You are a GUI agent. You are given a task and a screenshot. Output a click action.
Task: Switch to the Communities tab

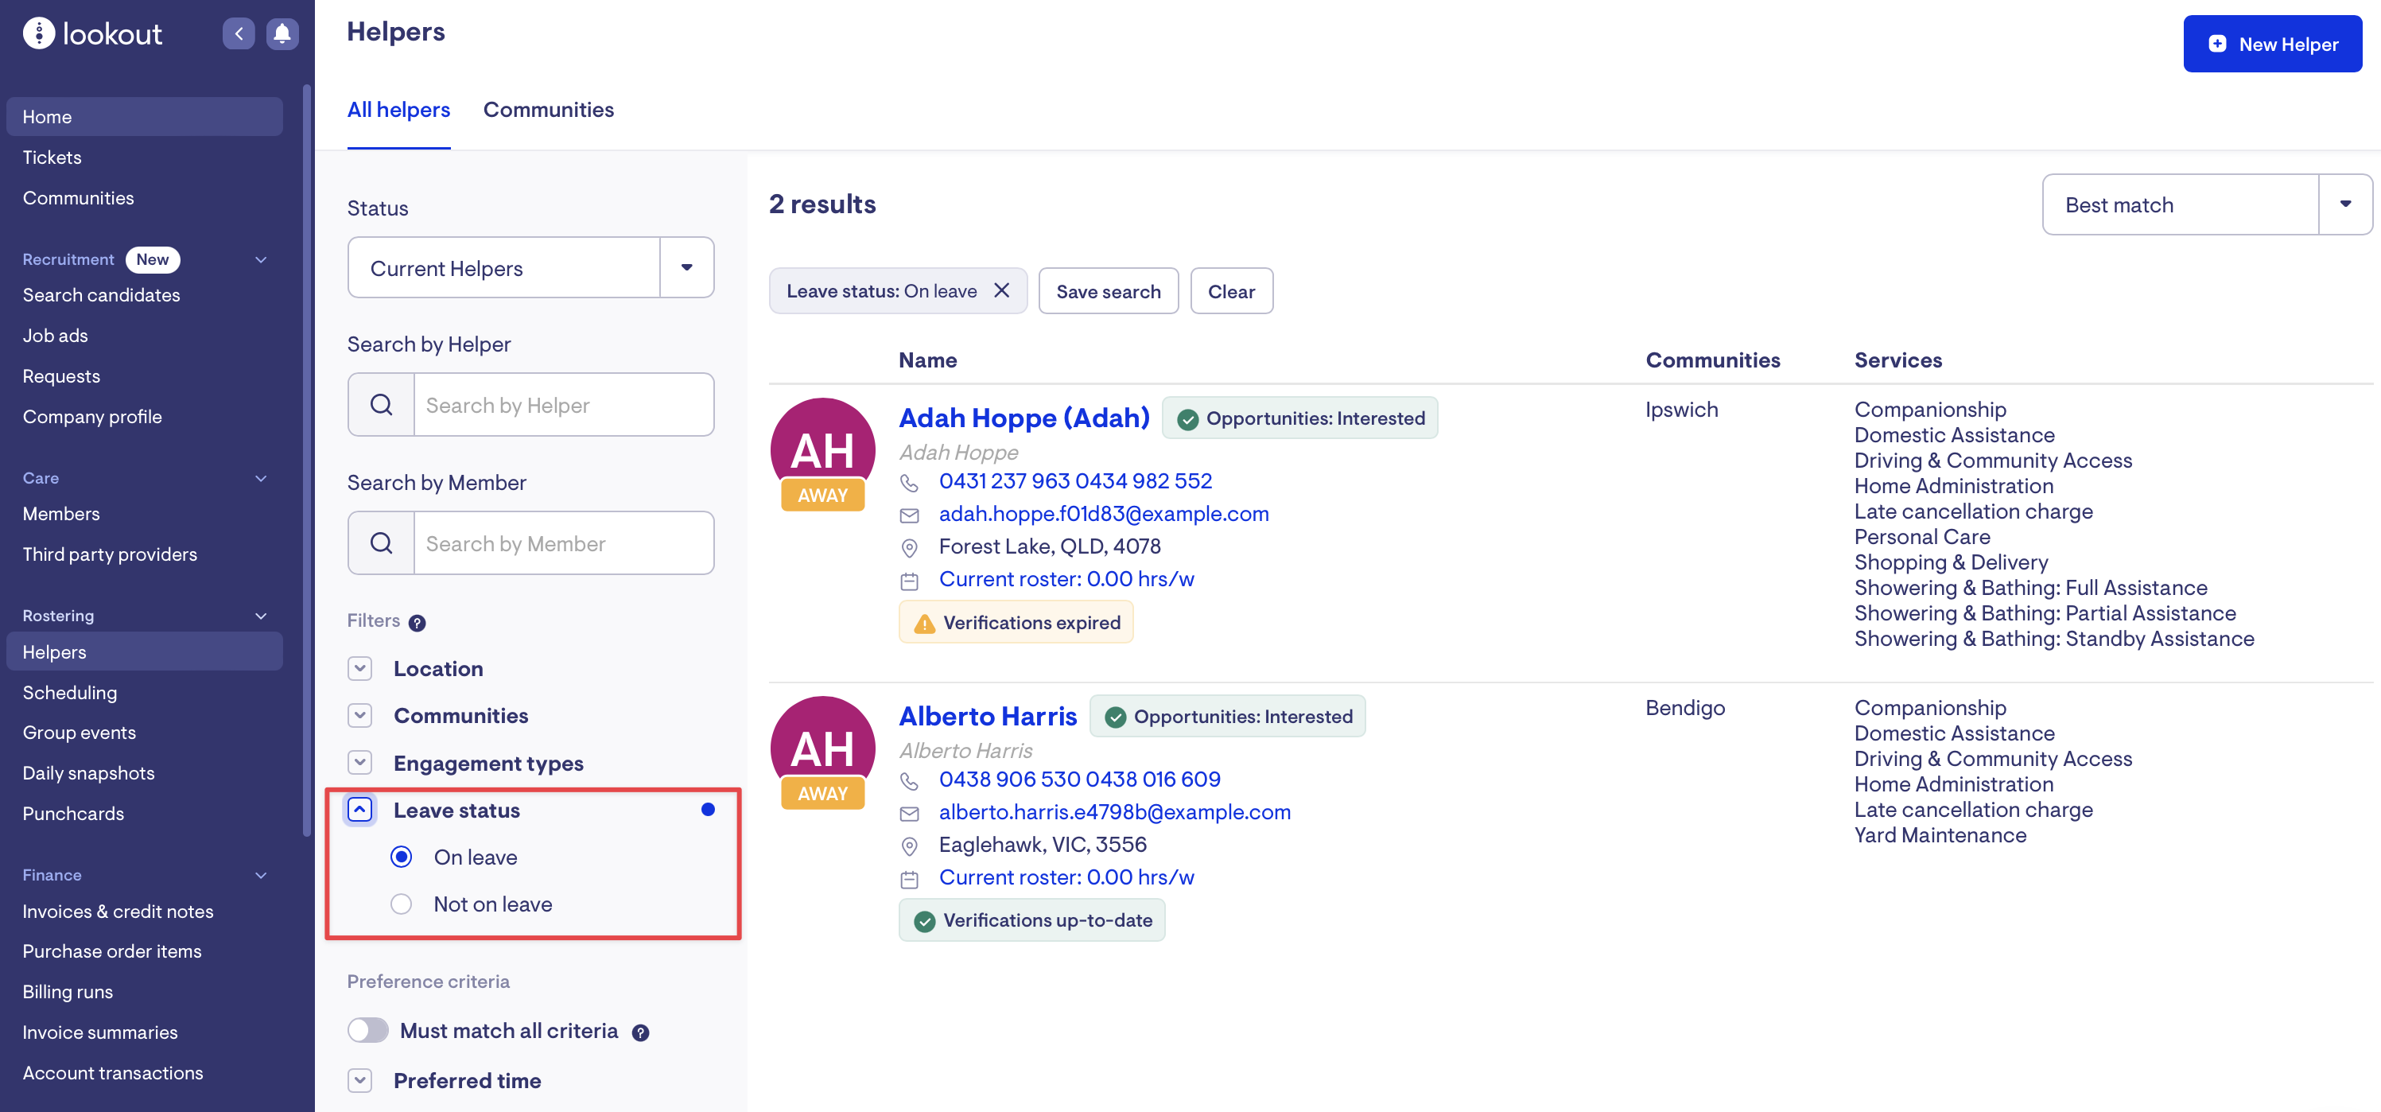pos(548,110)
